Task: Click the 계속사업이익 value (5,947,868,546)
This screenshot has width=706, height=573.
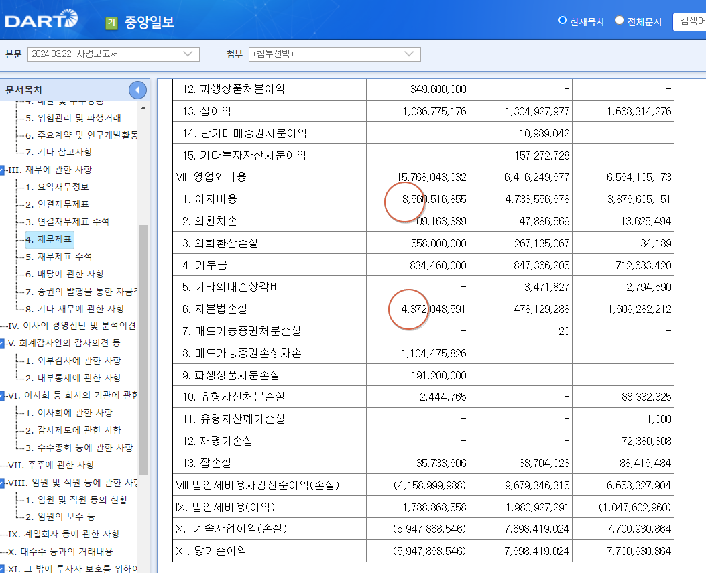Action: pos(429,529)
